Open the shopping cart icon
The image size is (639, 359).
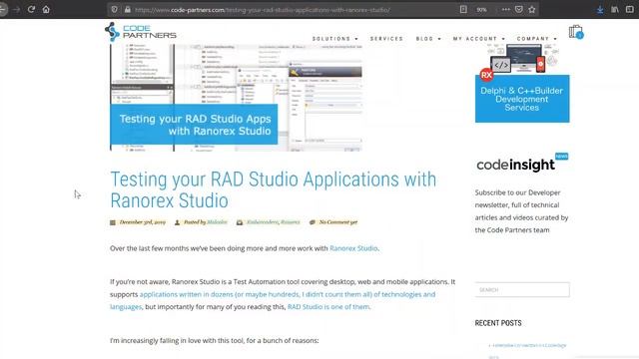(x=576, y=32)
